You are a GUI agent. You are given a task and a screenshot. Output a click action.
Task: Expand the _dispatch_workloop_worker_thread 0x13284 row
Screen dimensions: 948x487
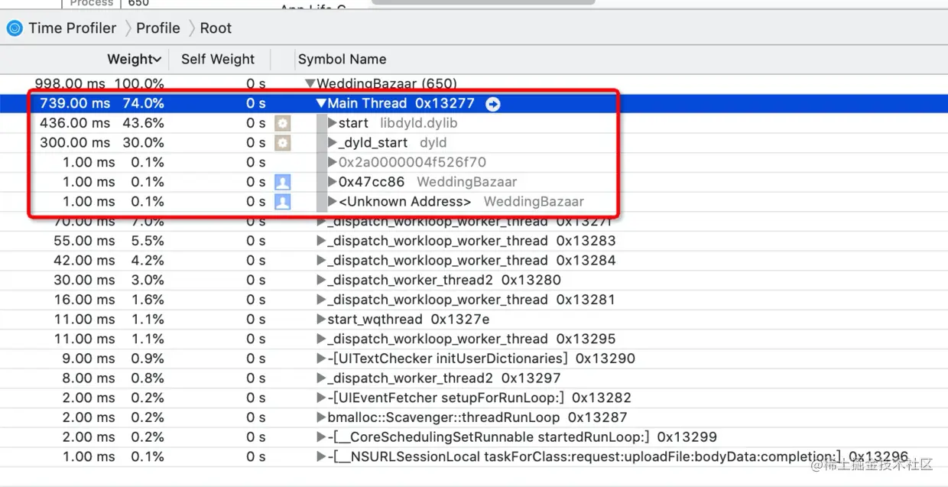(x=321, y=261)
